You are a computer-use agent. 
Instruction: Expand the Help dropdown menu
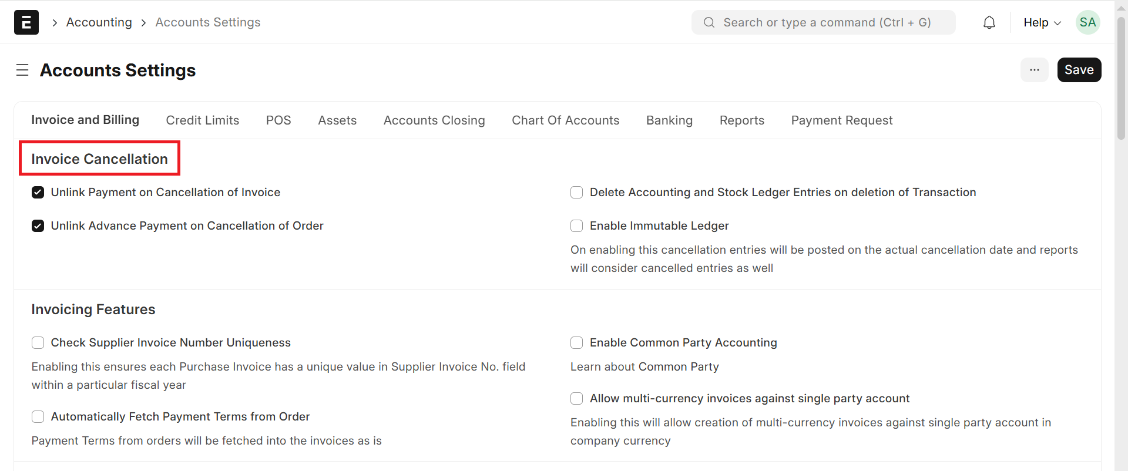[x=1042, y=22]
